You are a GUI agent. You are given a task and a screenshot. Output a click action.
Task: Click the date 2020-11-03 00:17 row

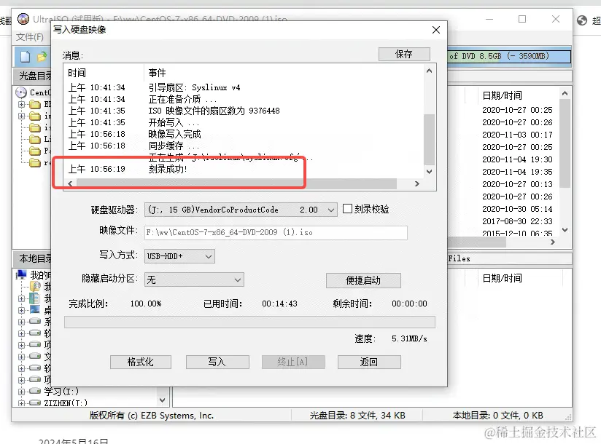tap(517, 135)
